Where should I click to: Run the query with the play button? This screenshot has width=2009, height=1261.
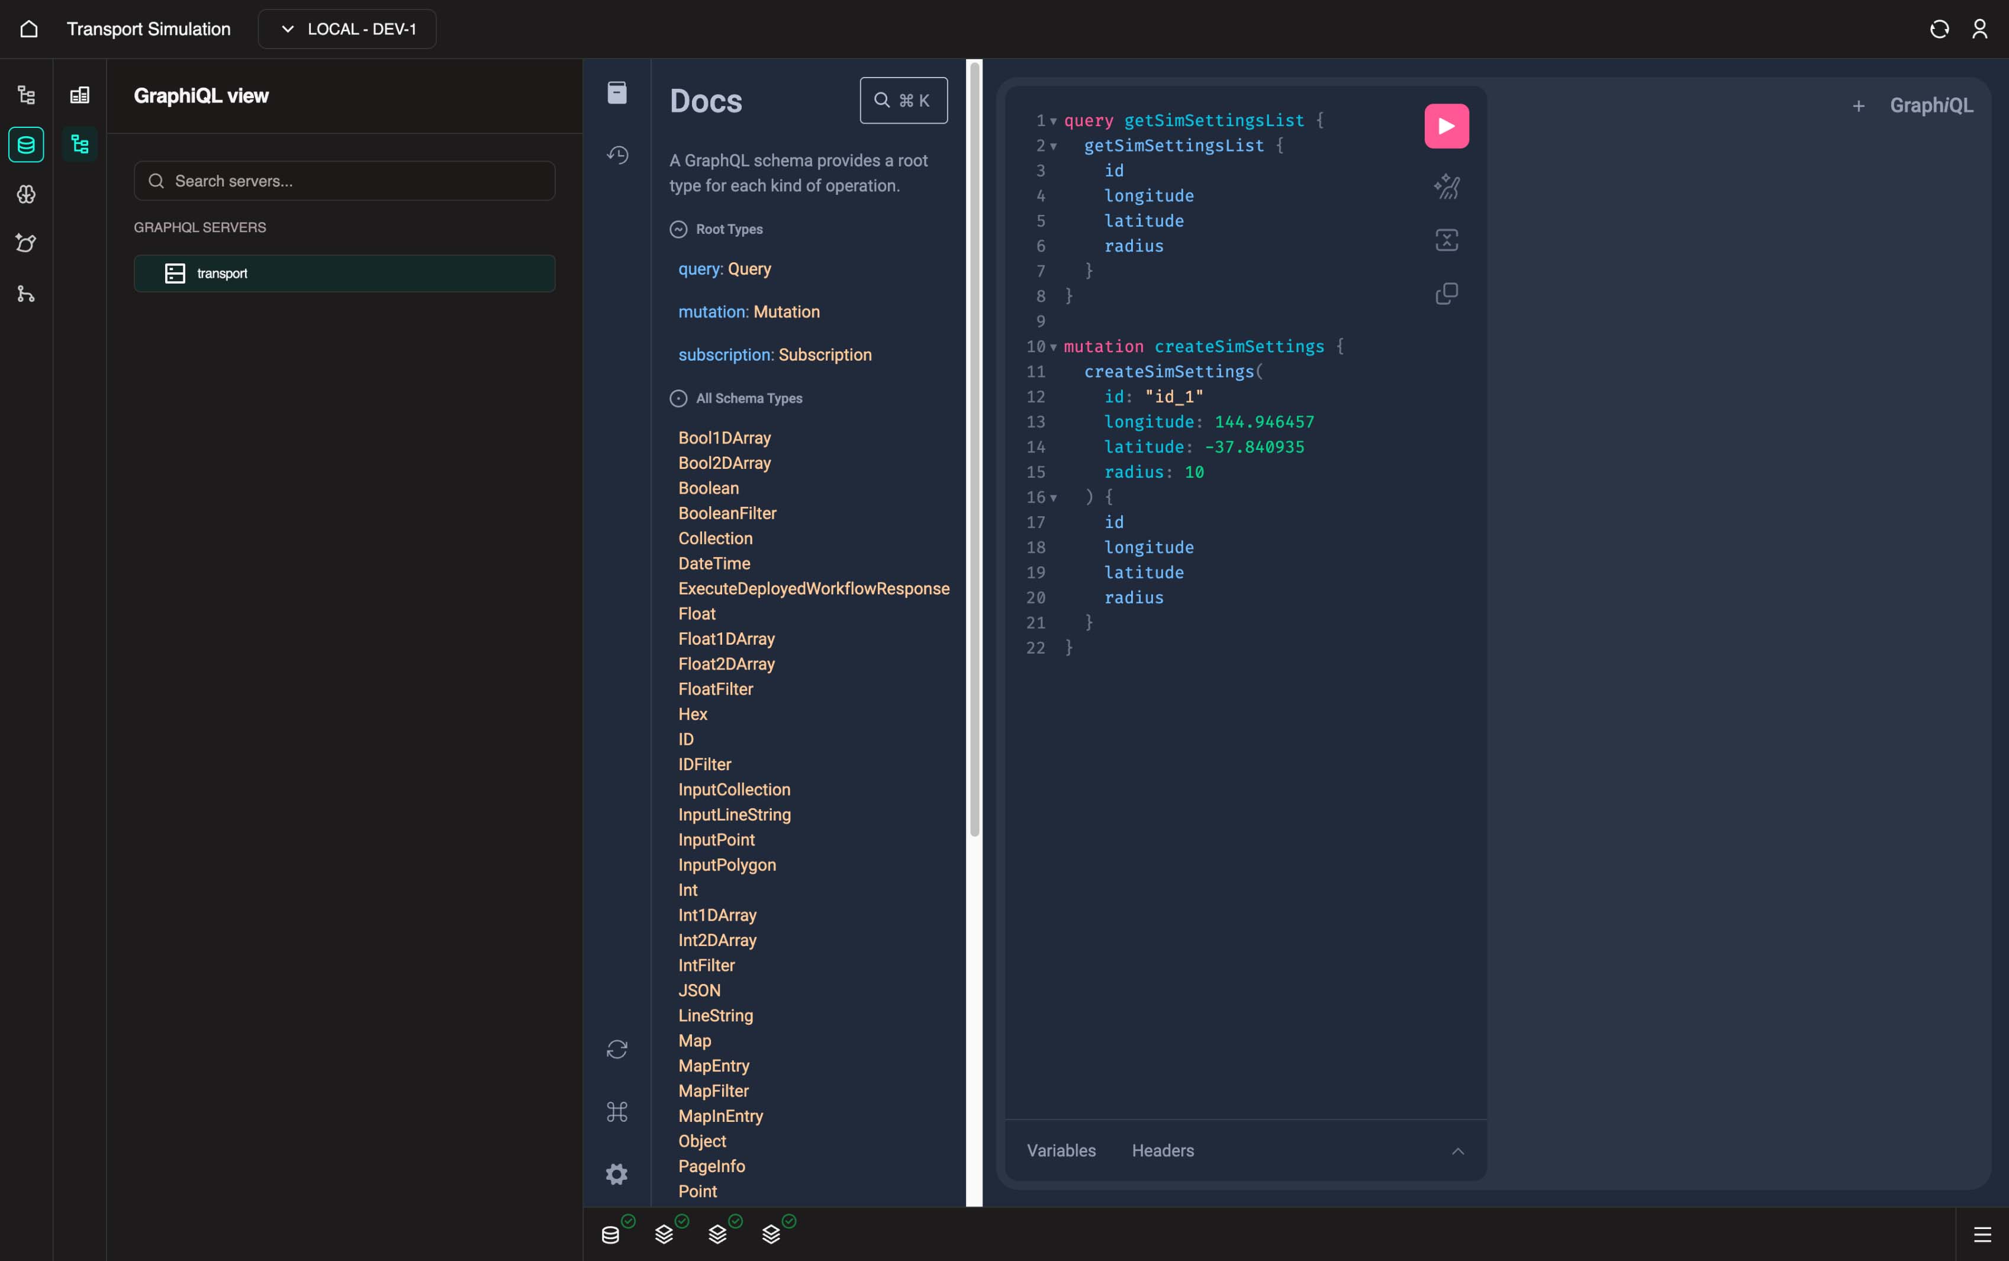1446,127
